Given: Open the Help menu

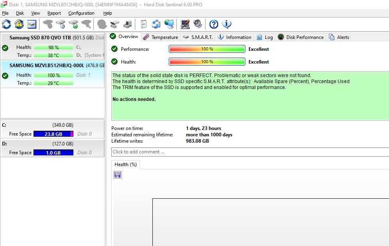Looking at the screenshot, I should coord(107,13).
